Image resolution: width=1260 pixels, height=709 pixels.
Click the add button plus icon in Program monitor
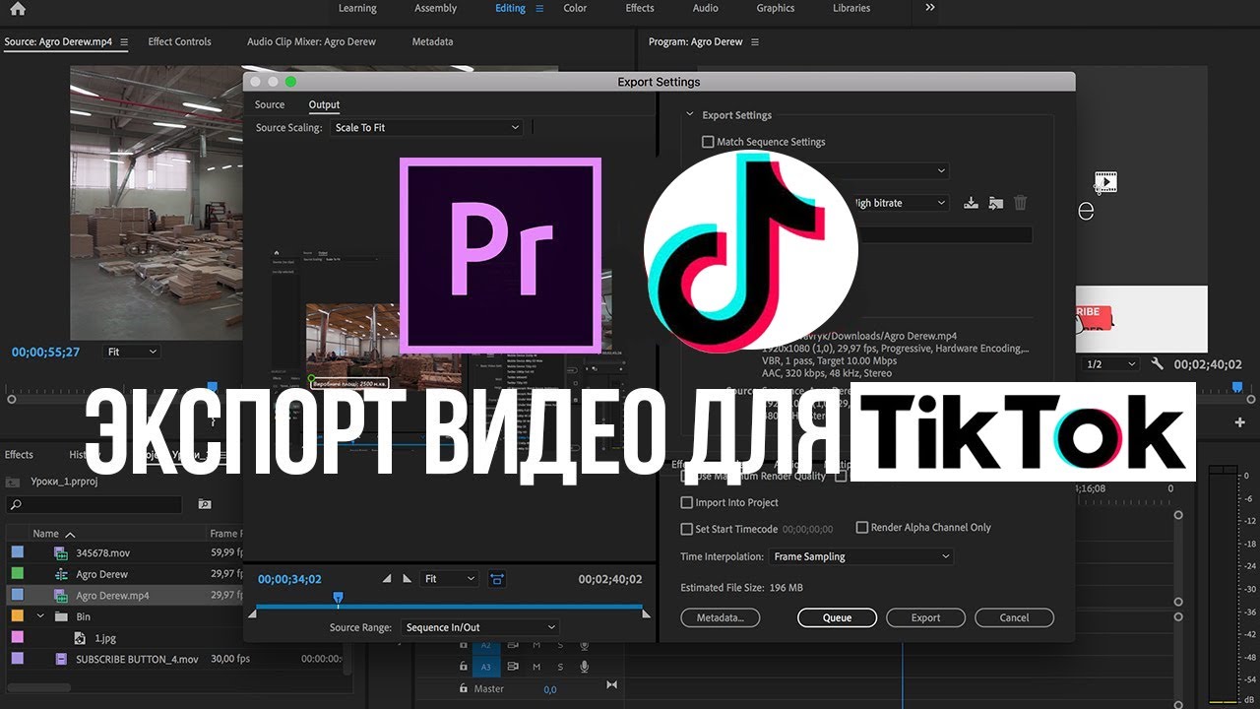[x=1239, y=422]
